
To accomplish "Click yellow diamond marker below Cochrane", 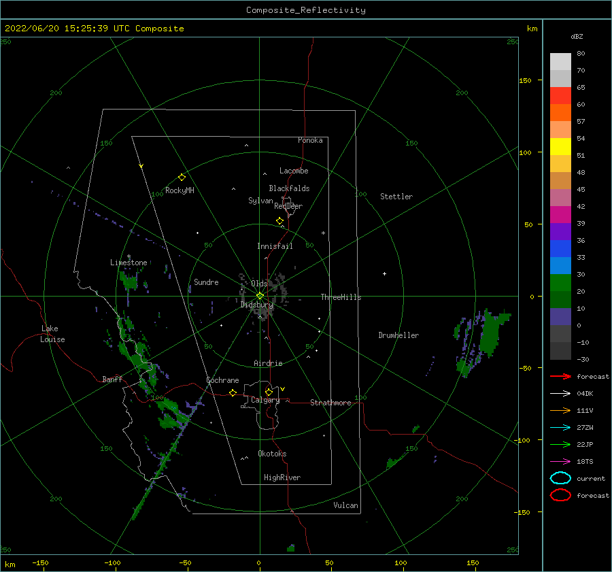I will click(x=233, y=393).
